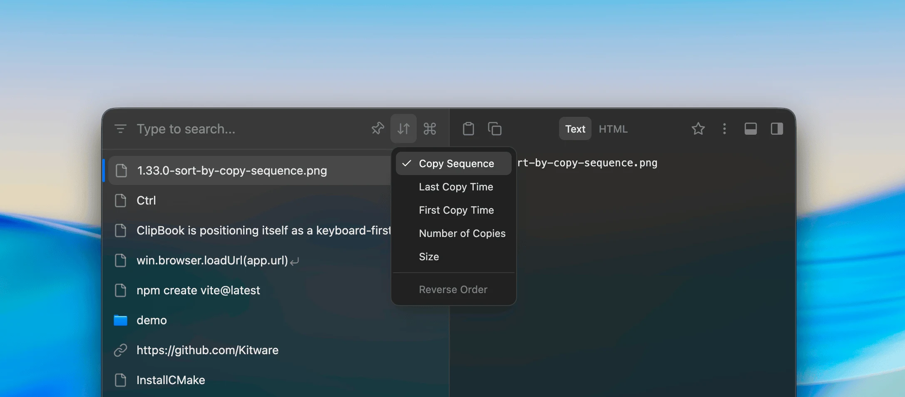The width and height of the screenshot is (905, 397).
Task: Switch to the HTML tab
Action: (613, 128)
